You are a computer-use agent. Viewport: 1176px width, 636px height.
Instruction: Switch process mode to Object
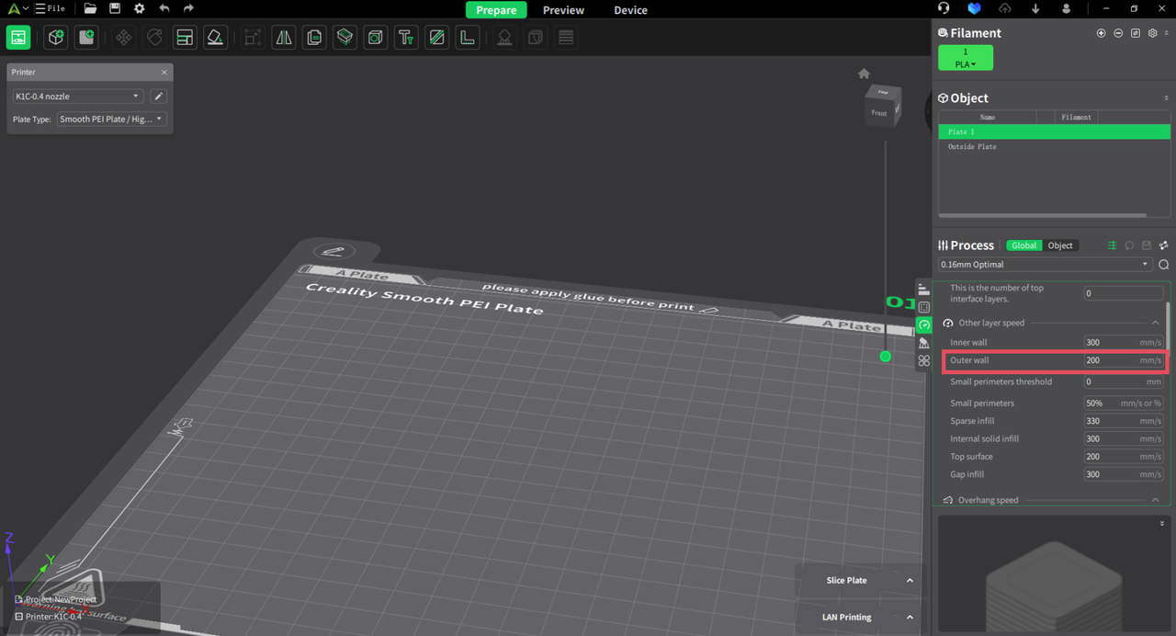[x=1060, y=245]
